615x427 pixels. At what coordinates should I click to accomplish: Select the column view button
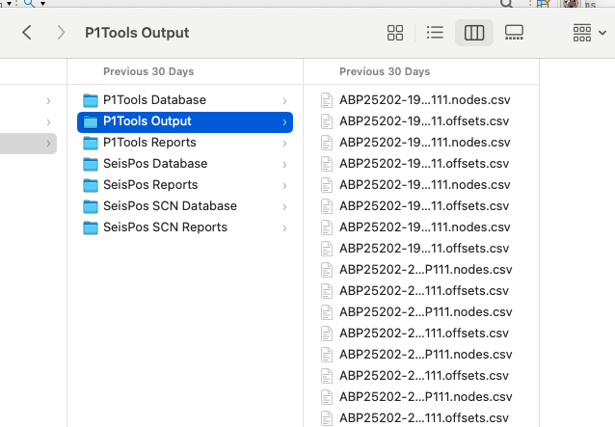pyautogui.click(x=473, y=33)
